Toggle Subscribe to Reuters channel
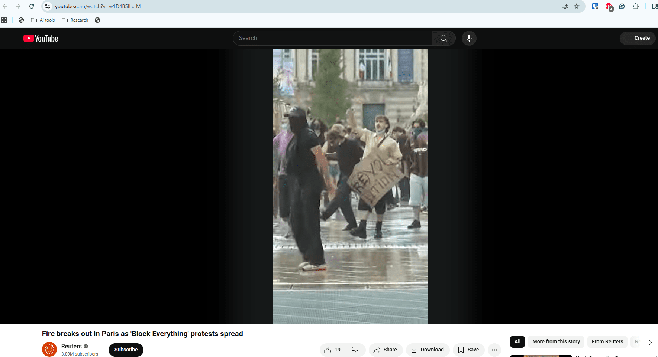 [126, 350]
